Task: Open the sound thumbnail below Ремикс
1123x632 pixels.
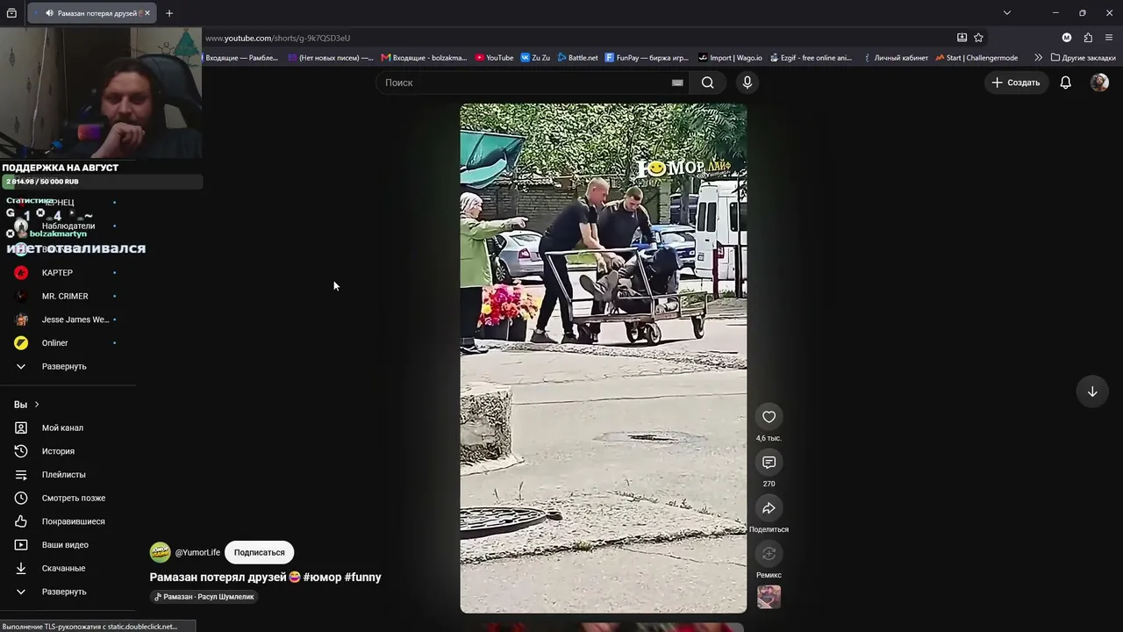Action: click(x=769, y=597)
